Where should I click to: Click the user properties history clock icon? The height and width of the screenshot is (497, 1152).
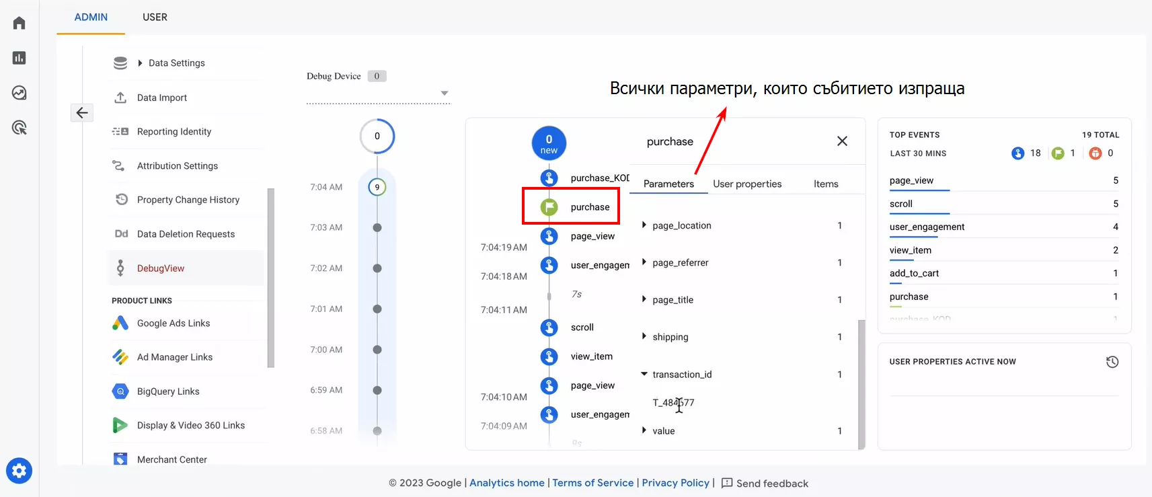[1112, 362]
